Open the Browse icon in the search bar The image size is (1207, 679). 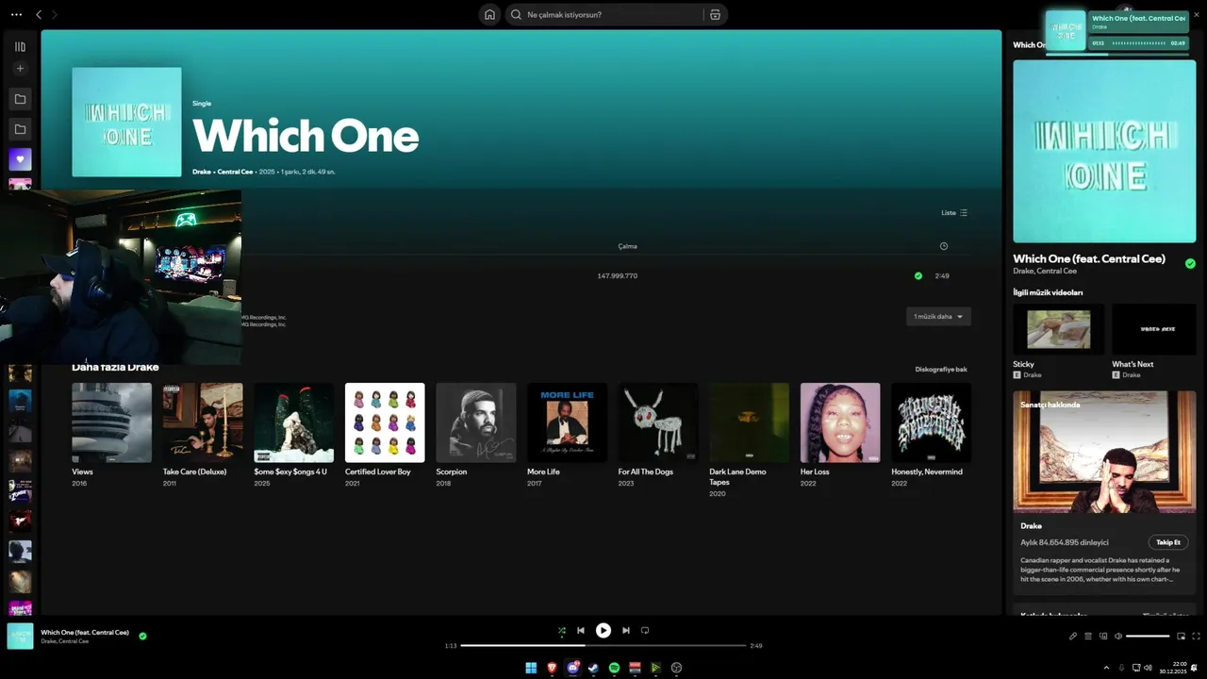click(715, 15)
